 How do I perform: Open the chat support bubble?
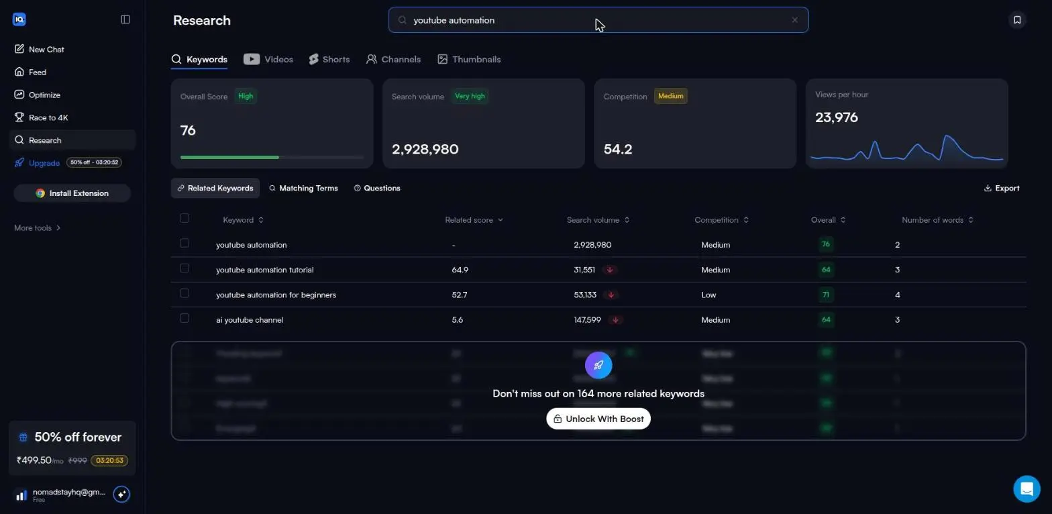pyautogui.click(x=1027, y=489)
